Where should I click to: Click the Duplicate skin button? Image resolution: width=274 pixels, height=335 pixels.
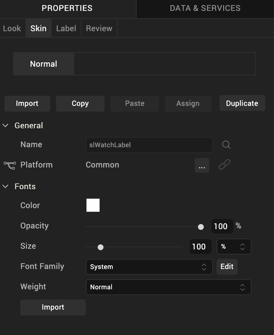[x=242, y=103]
